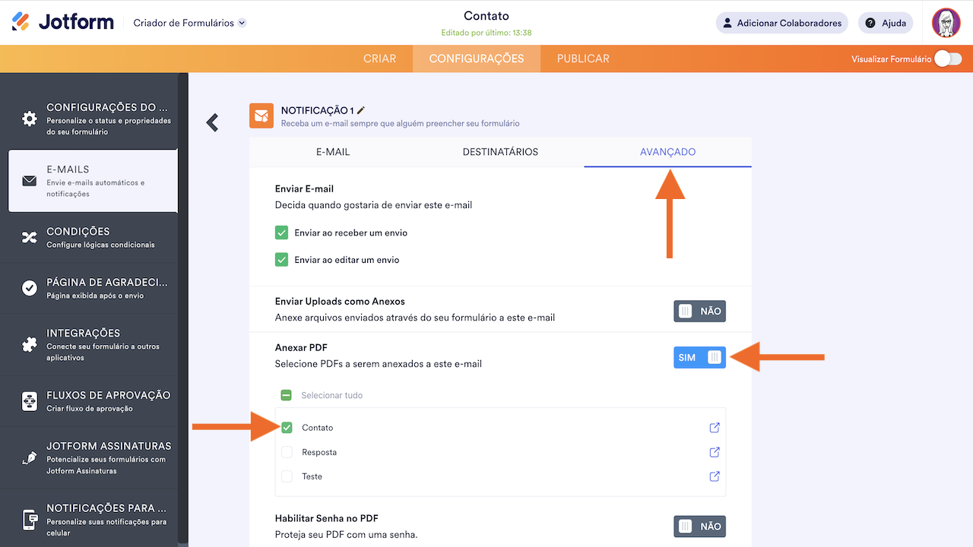Check the Resposta PDF checkbox
This screenshot has width=973, height=547.
click(287, 452)
